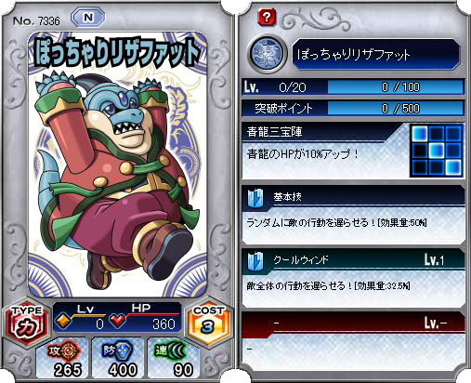Click the red question mark help icon
This screenshot has height=383, width=471.
[x=267, y=17]
